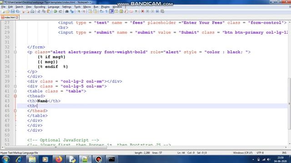
Task: Open the Plugins menu
Action: point(105,7)
